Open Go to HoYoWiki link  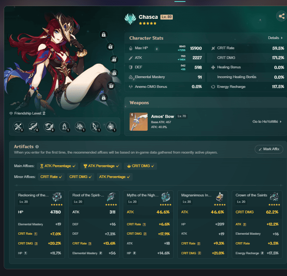267,122
